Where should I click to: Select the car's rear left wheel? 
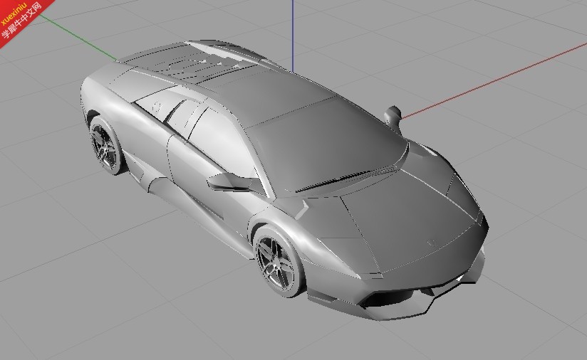point(106,145)
